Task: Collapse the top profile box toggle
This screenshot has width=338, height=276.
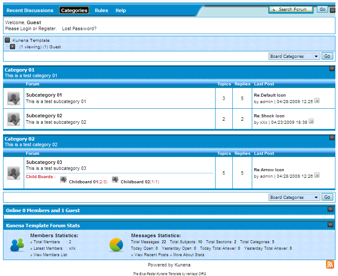Action: click(x=333, y=10)
